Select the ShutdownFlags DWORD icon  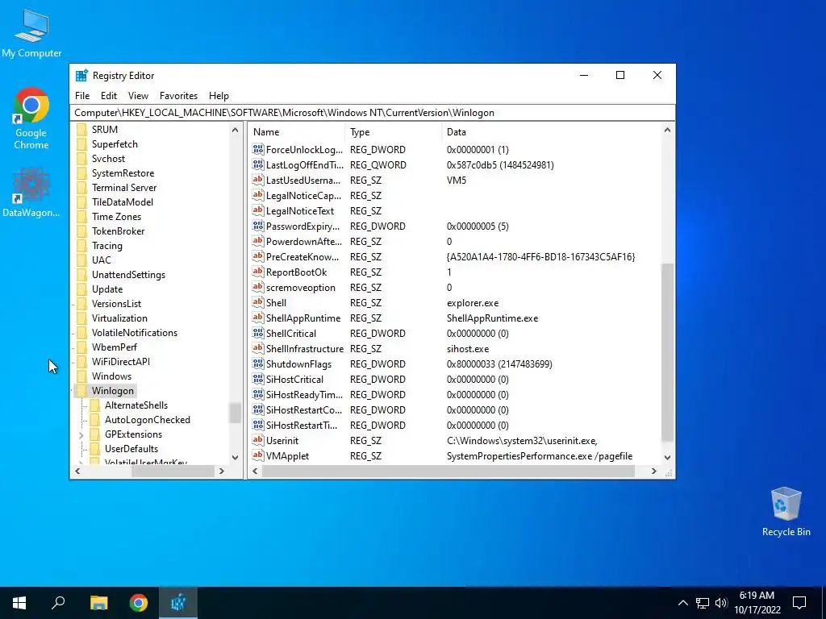pos(257,364)
